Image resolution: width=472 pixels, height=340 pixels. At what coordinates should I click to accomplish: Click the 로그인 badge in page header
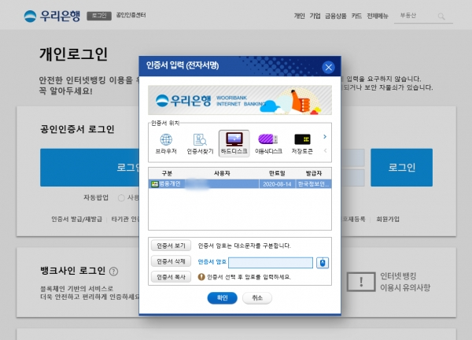coord(99,16)
